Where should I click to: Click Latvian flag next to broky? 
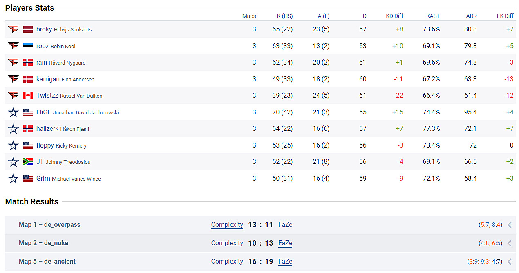[x=28, y=29]
